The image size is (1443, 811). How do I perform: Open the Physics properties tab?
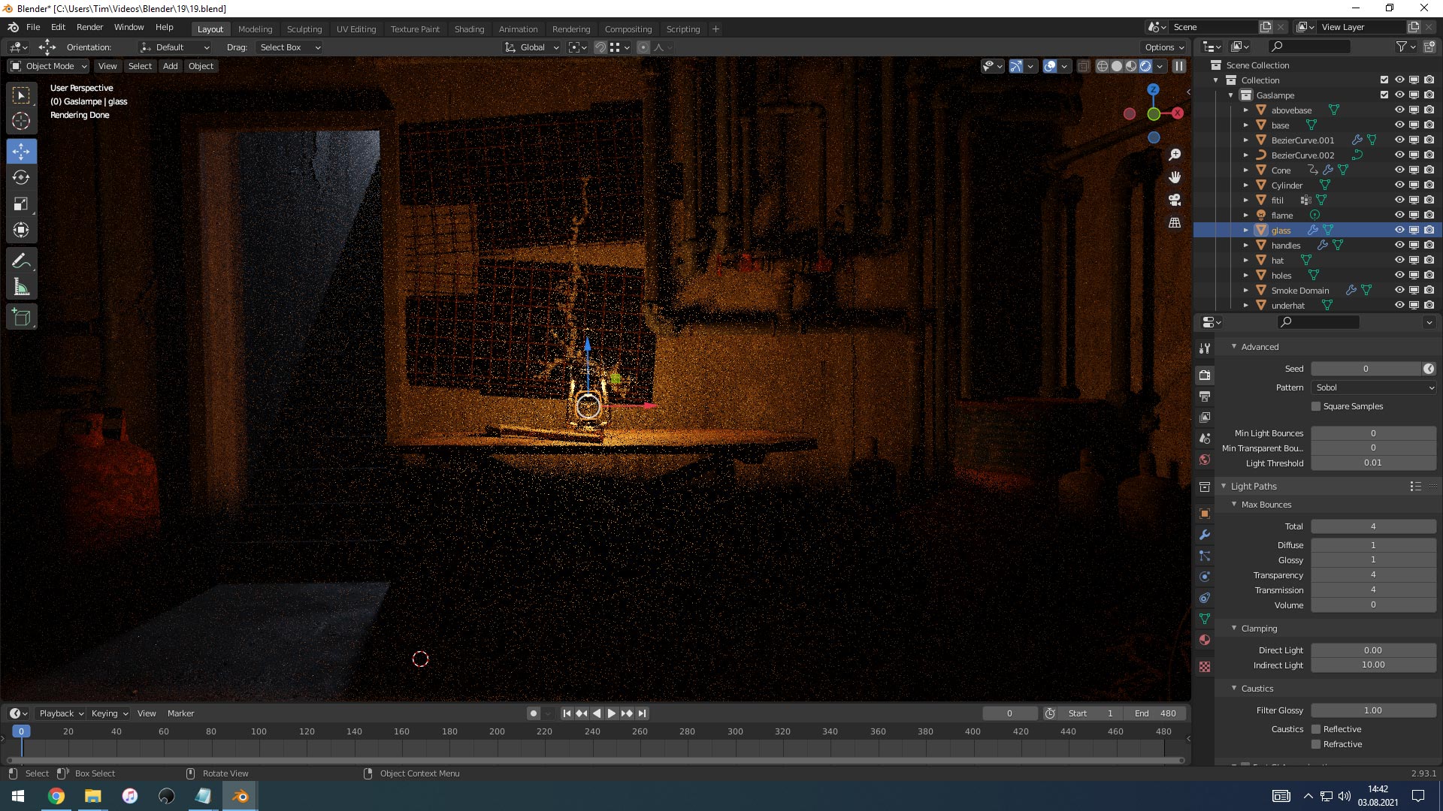[x=1205, y=577]
